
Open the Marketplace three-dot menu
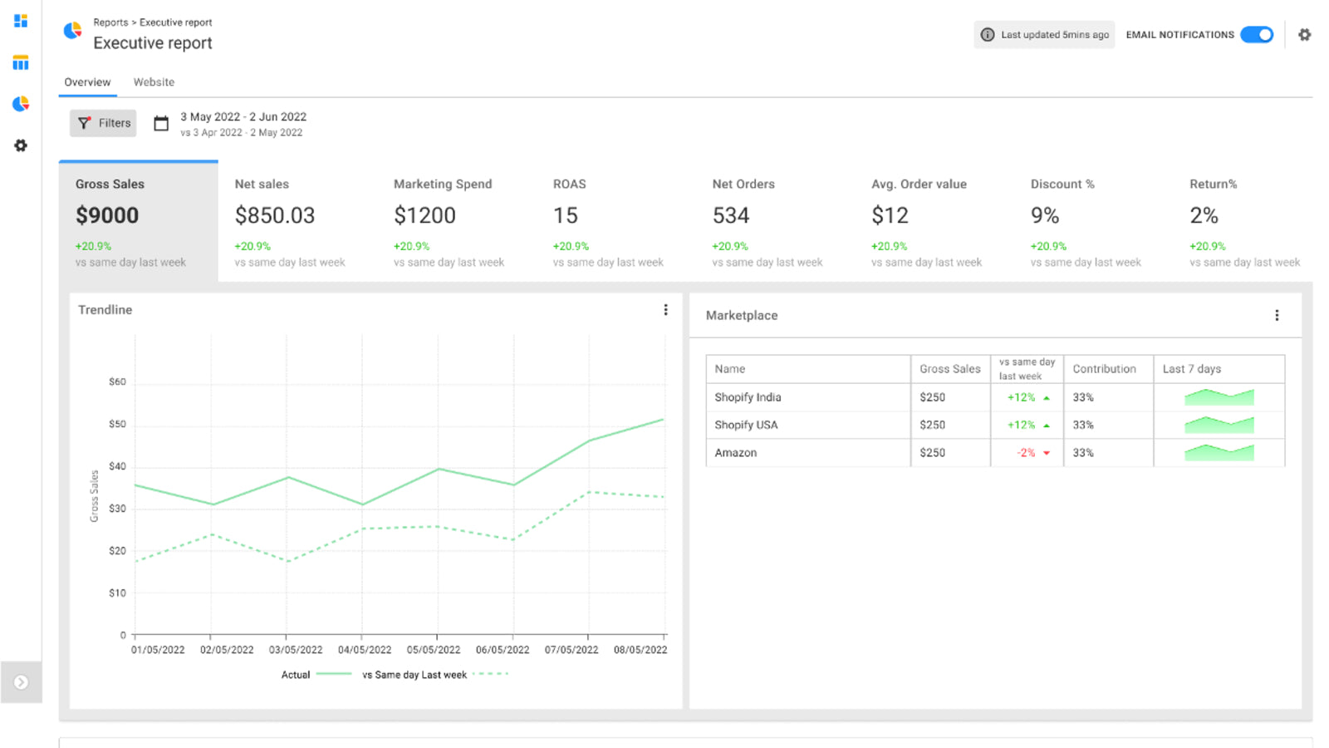(1277, 316)
